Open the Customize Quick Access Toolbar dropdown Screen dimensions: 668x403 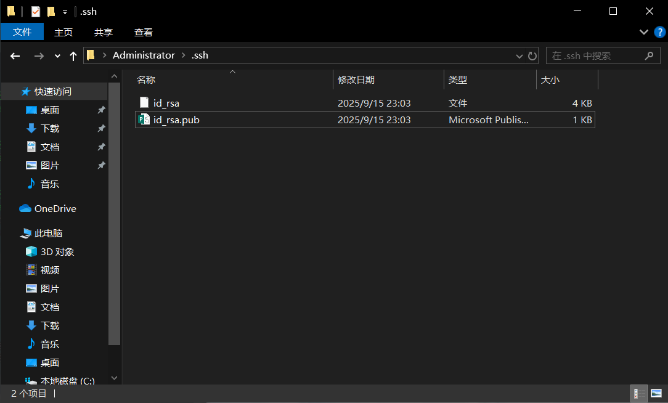(x=65, y=12)
